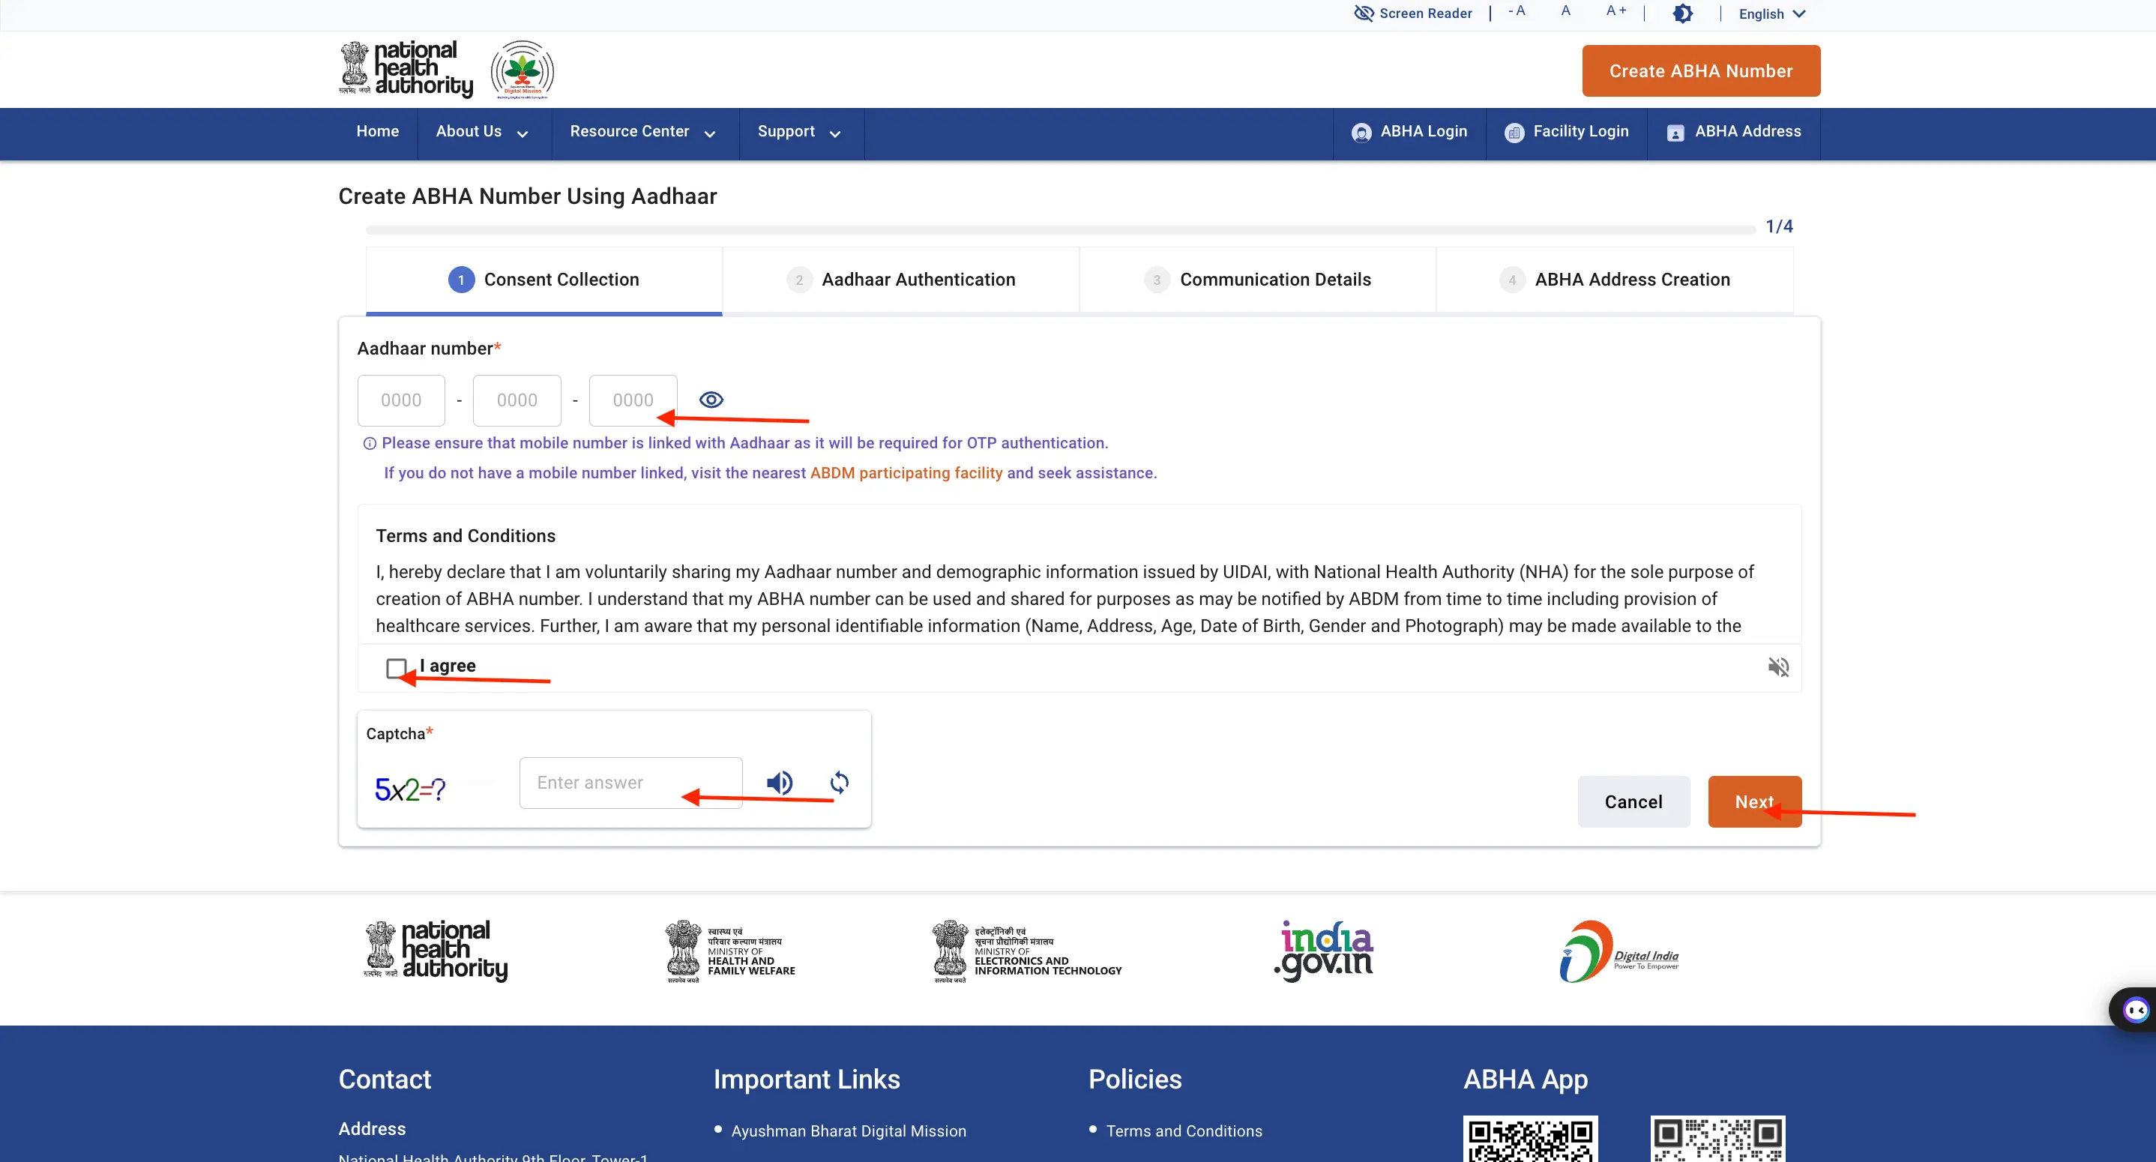The width and height of the screenshot is (2156, 1162).
Task: Check the I agree checkbox
Action: click(397, 668)
